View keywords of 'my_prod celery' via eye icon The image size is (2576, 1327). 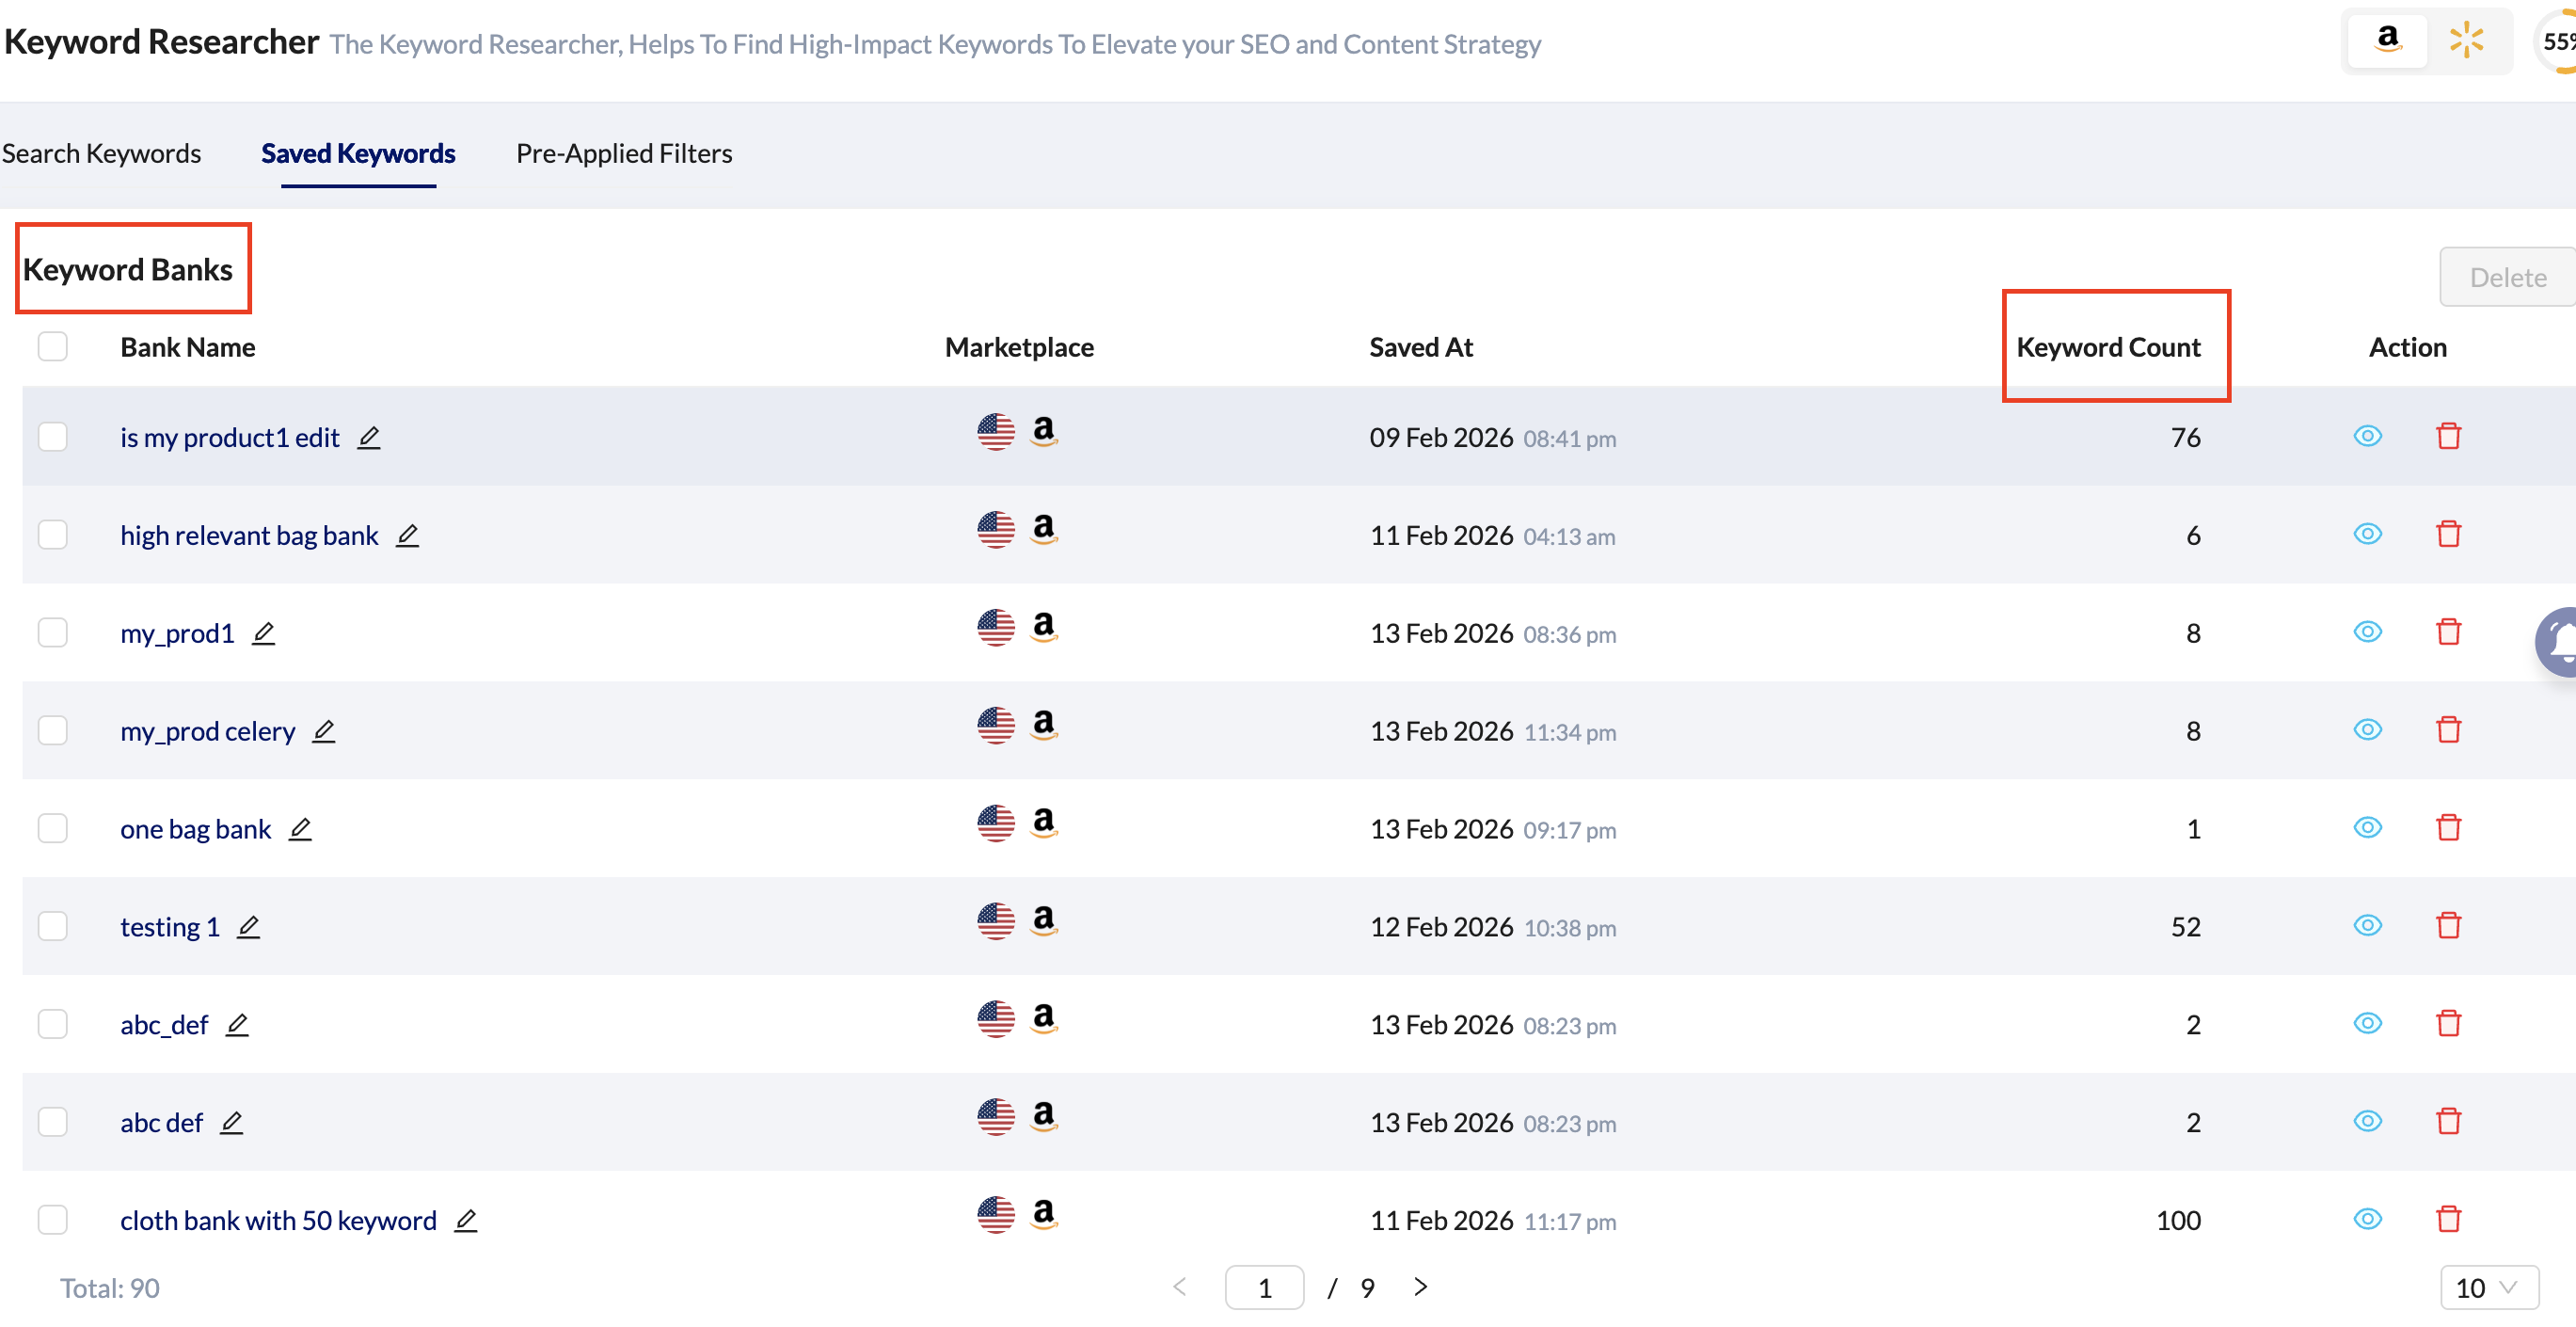pyautogui.click(x=2366, y=730)
